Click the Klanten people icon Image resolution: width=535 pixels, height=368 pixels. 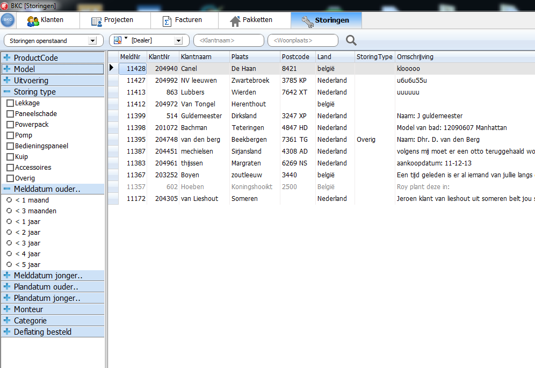(33, 20)
